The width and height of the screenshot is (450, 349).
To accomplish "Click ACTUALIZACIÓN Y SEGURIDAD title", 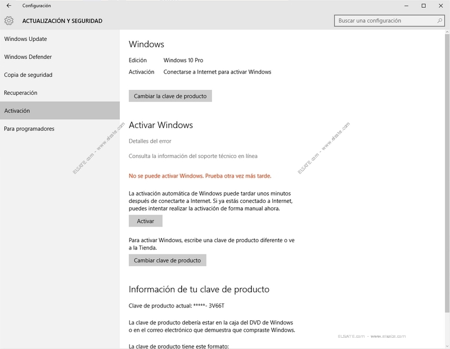I will 62,21.
